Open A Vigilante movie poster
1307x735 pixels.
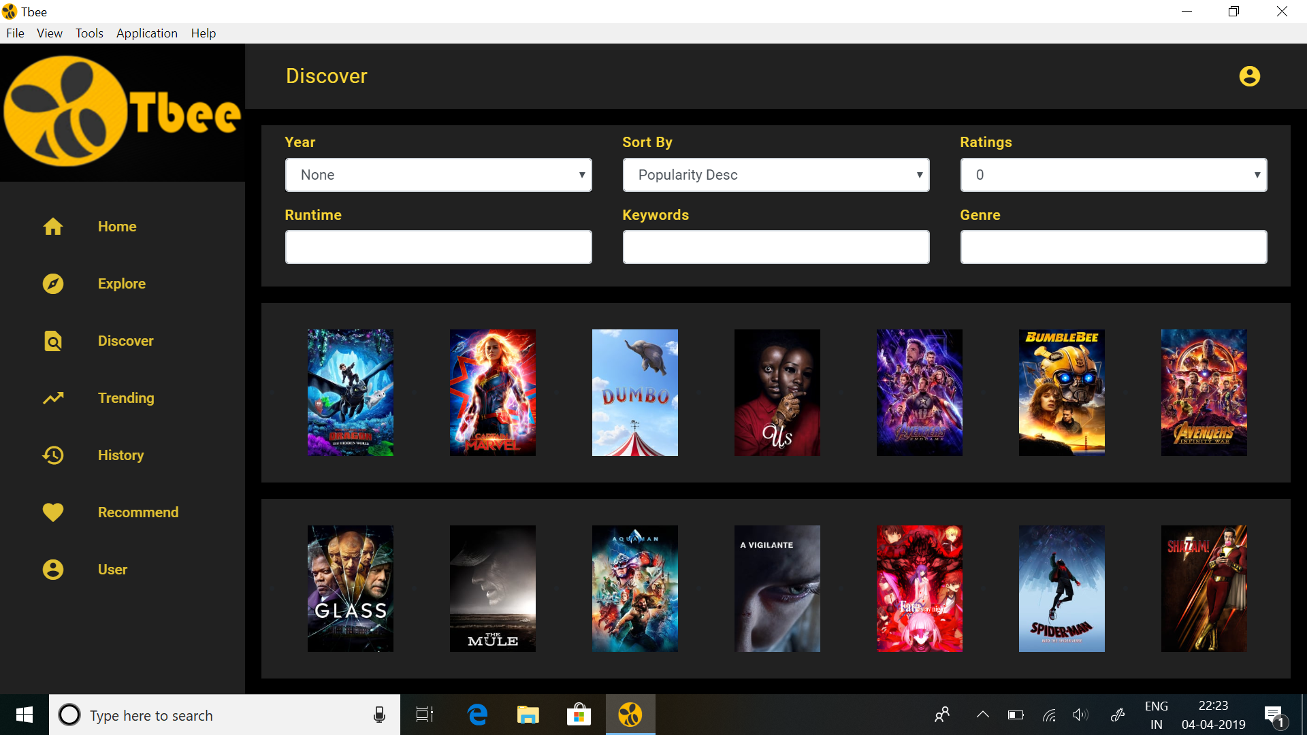[x=777, y=589]
